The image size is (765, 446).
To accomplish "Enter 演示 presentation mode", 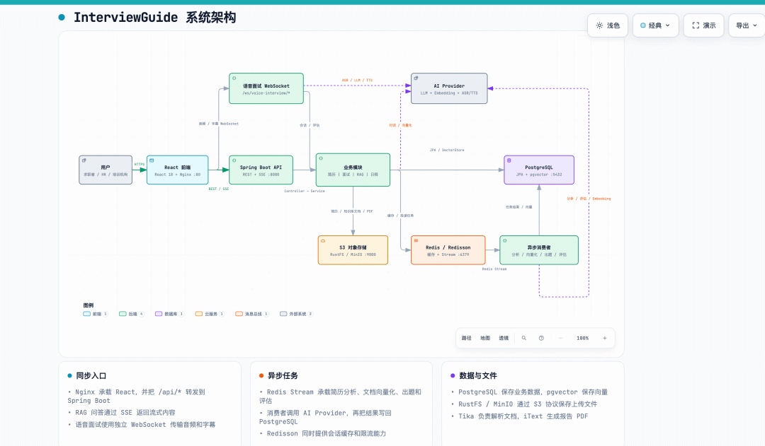I will point(703,25).
